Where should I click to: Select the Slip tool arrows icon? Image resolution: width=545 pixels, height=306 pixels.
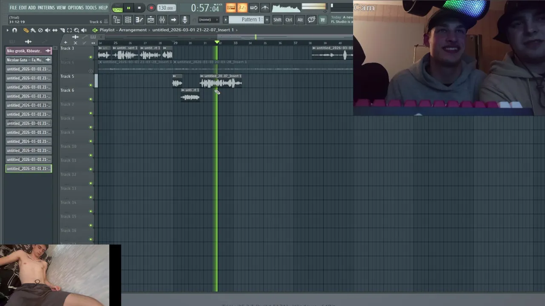point(55,30)
